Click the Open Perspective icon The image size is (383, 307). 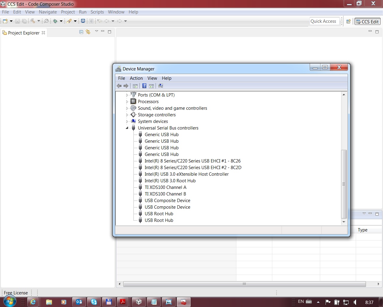point(348,22)
